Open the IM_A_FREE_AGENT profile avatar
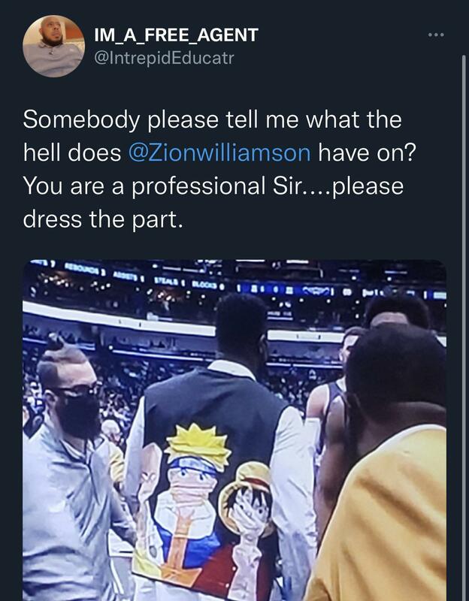 [53, 47]
